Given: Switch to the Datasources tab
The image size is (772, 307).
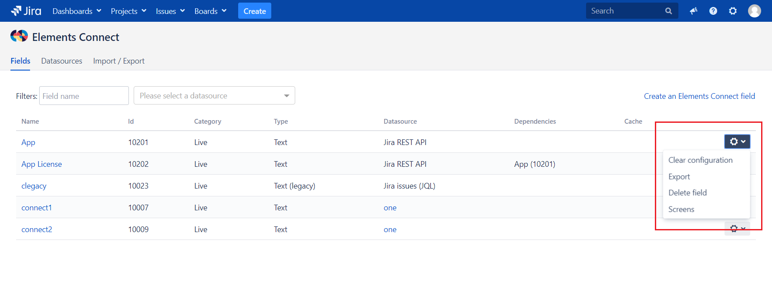Looking at the screenshot, I should coord(61,61).
